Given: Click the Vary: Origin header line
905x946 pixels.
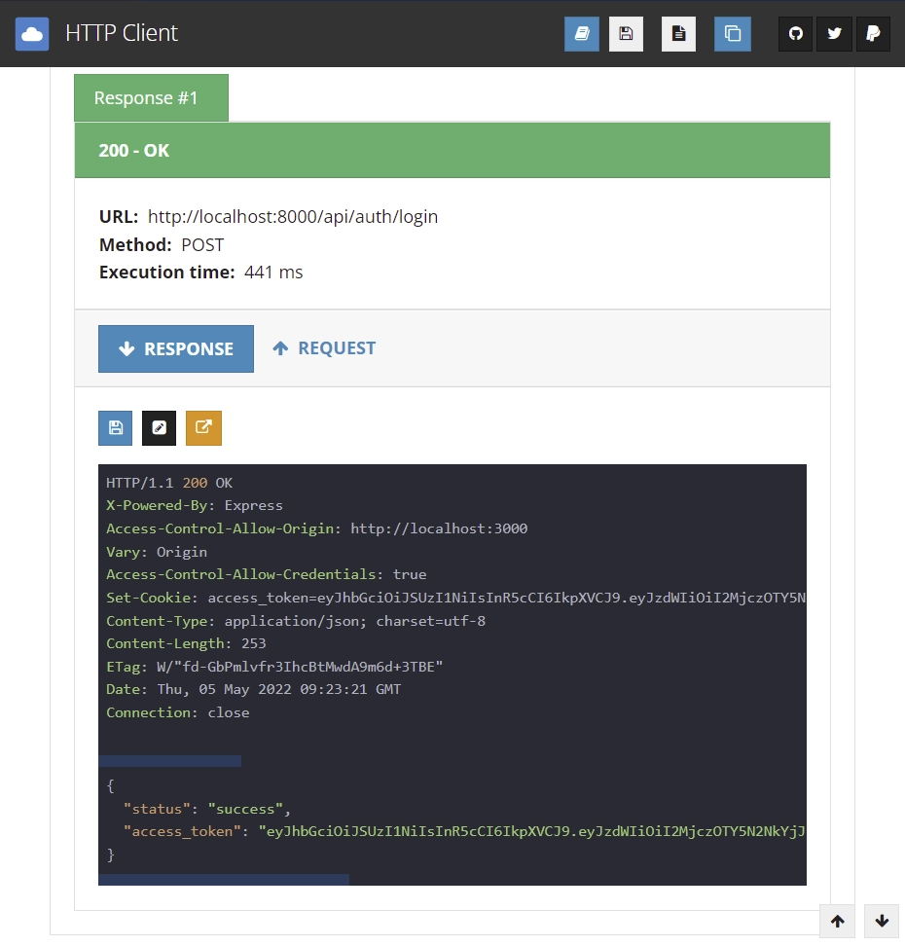Looking at the screenshot, I should pyautogui.click(x=157, y=552).
